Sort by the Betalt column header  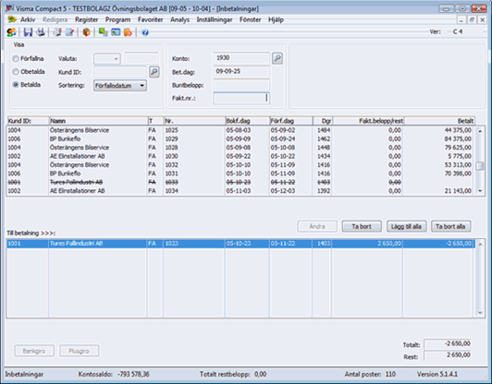[x=439, y=121]
